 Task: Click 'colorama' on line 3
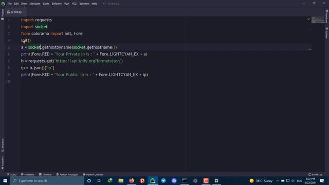40,33
